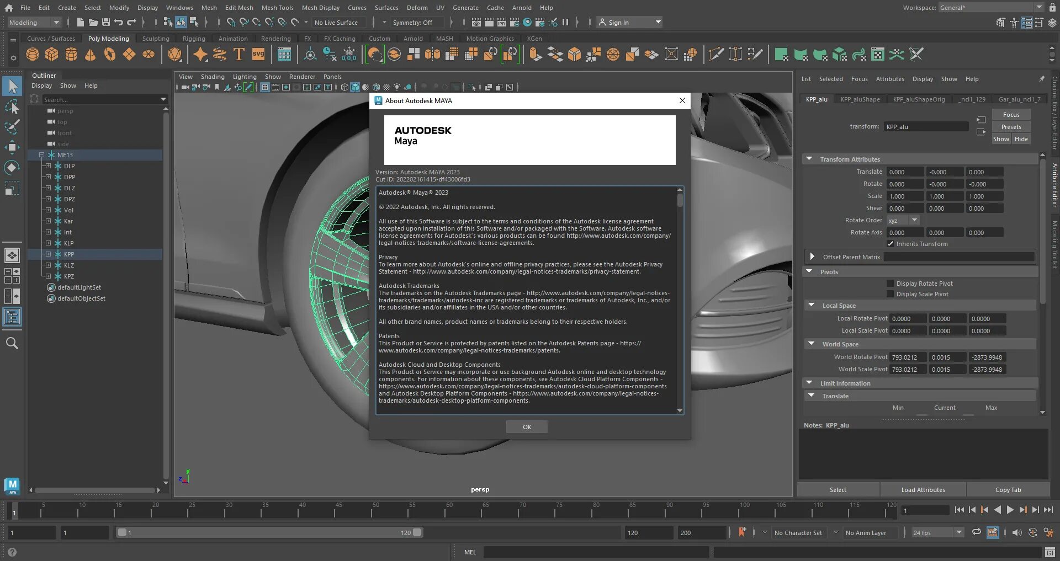Click the Outliner Search field
Image resolution: width=1060 pixels, height=561 pixels.
point(105,99)
